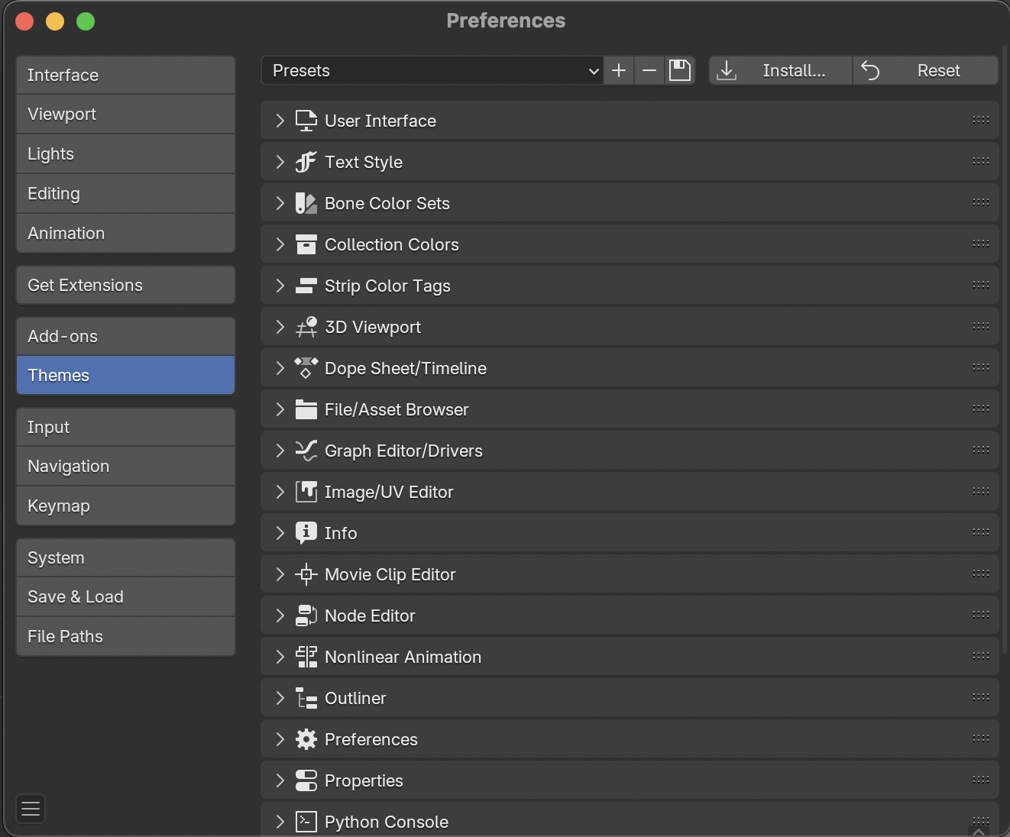
Task: Click the Info speech bubble icon
Action: point(306,533)
